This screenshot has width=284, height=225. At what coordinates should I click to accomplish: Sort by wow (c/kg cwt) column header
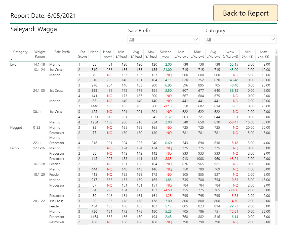pyautogui.click(x=230, y=54)
